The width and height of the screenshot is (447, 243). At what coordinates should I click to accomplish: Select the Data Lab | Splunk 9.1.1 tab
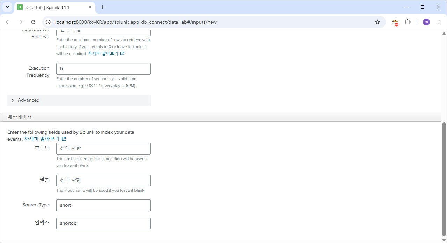coord(54,7)
